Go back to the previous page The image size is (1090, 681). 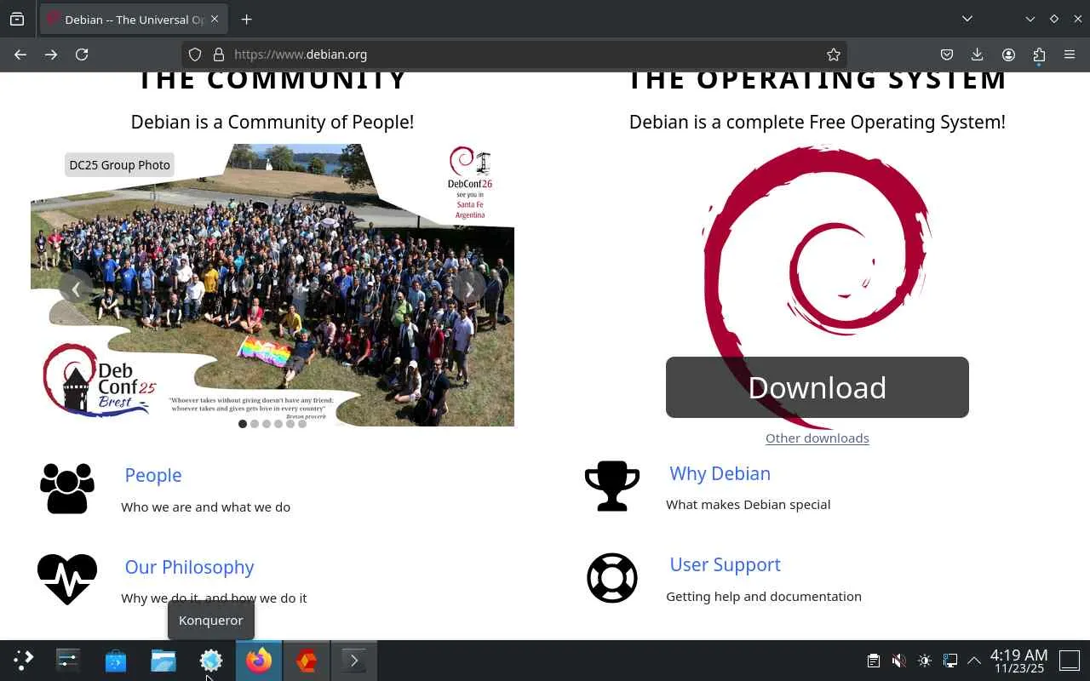(20, 54)
